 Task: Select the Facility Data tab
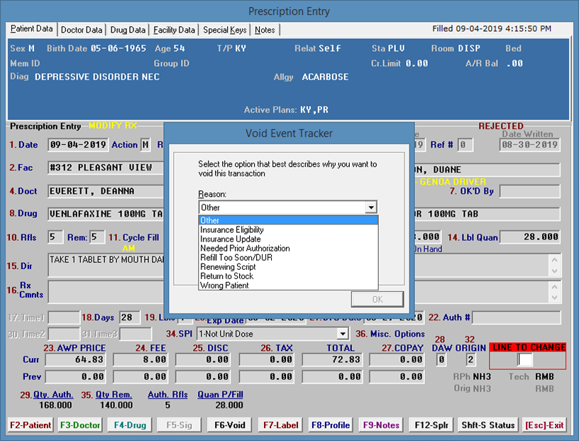click(175, 30)
